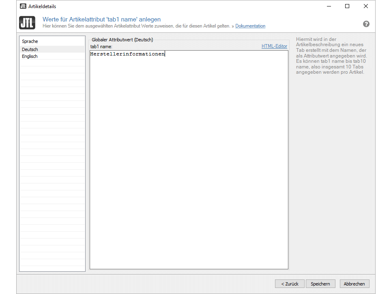Click the Sprache column header
Screen dimensions: 391x294
coord(30,41)
